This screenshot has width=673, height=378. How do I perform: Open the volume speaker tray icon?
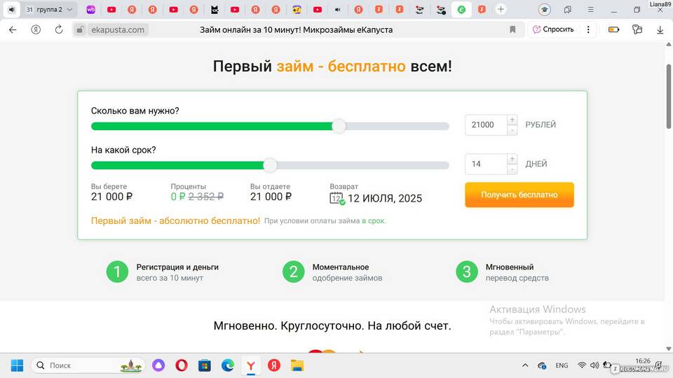pyautogui.click(x=594, y=365)
